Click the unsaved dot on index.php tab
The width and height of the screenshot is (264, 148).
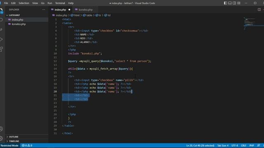click(x=69, y=9)
